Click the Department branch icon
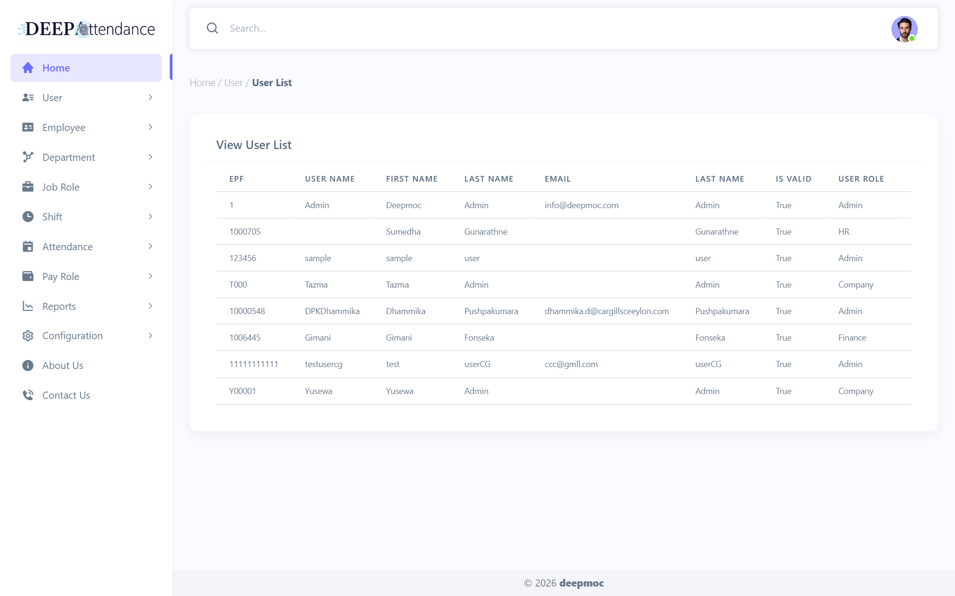The image size is (955, 596). click(28, 157)
